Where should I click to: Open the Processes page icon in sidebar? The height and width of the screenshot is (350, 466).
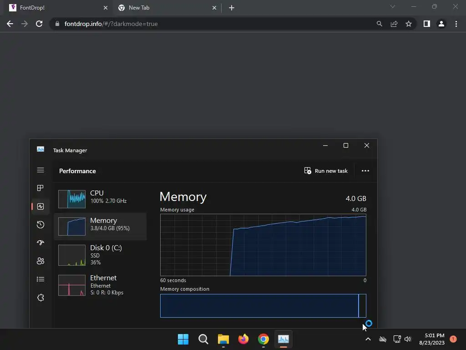[41, 188]
